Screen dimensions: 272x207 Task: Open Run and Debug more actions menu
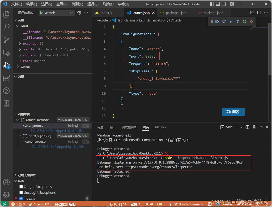(x=86, y=13)
